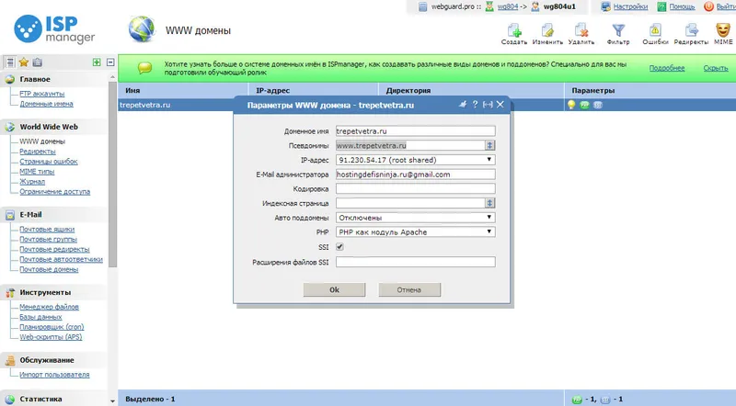Screen dimensions: 736x406
Task: Open Доменные имена in sidebar
Action: [46, 104]
